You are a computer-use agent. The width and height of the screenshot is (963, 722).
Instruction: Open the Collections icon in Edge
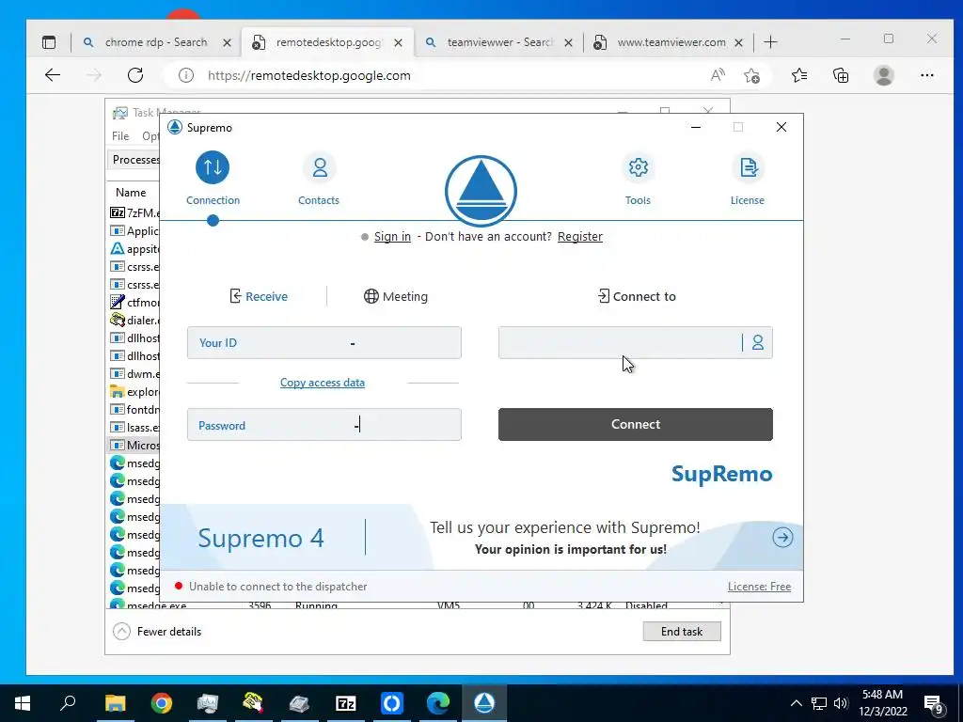841,75
